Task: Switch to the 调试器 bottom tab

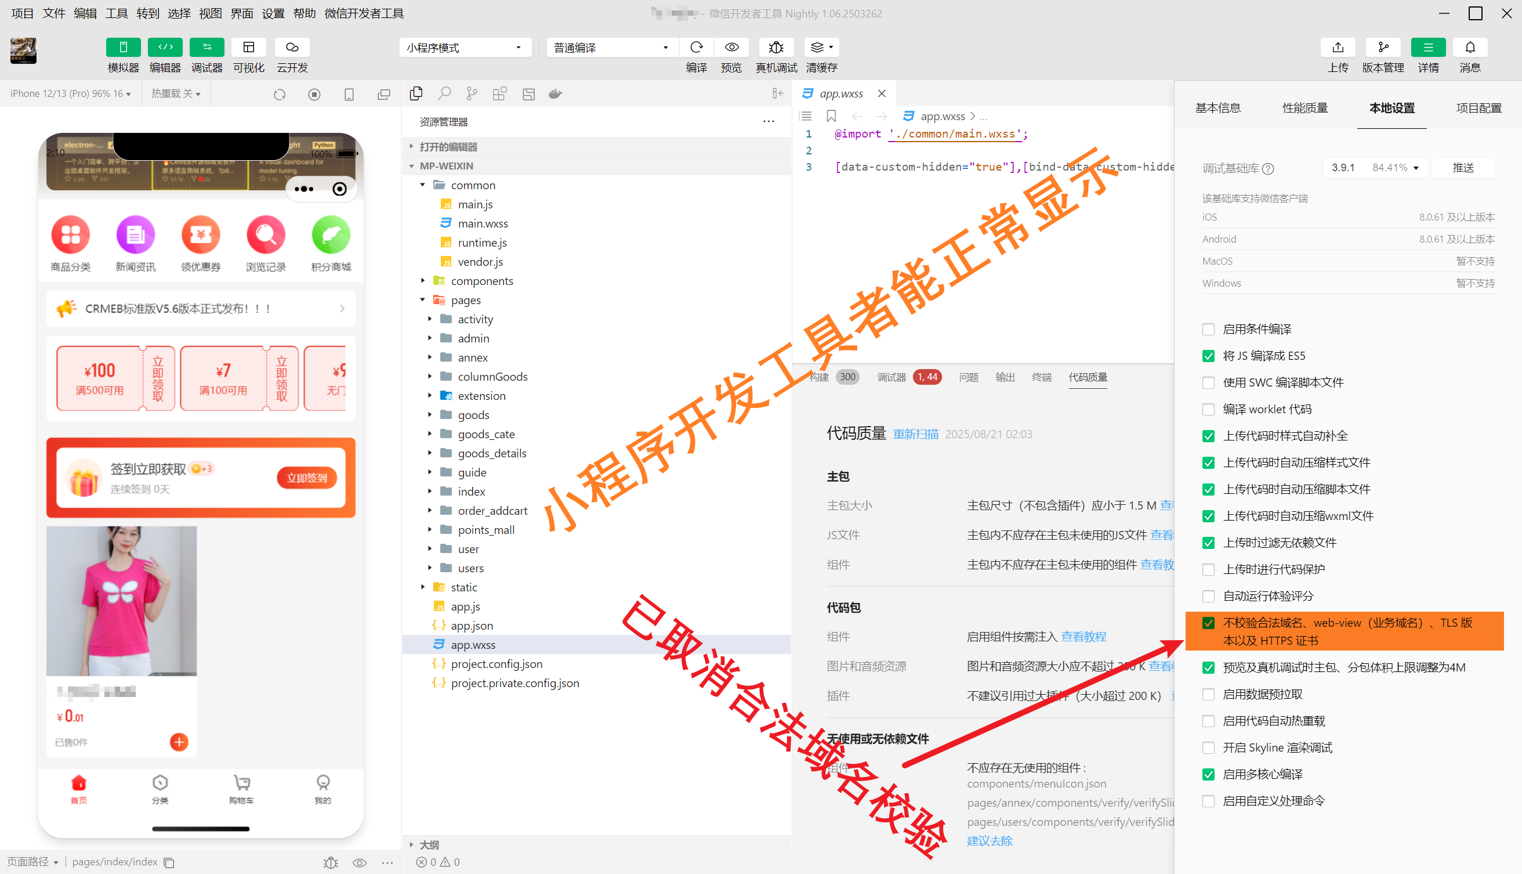Action: 892,377
